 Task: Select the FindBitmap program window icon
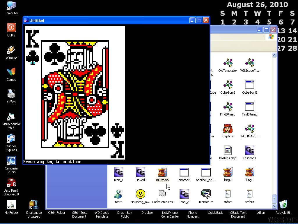pyautogui.click(x=249, y=109)
